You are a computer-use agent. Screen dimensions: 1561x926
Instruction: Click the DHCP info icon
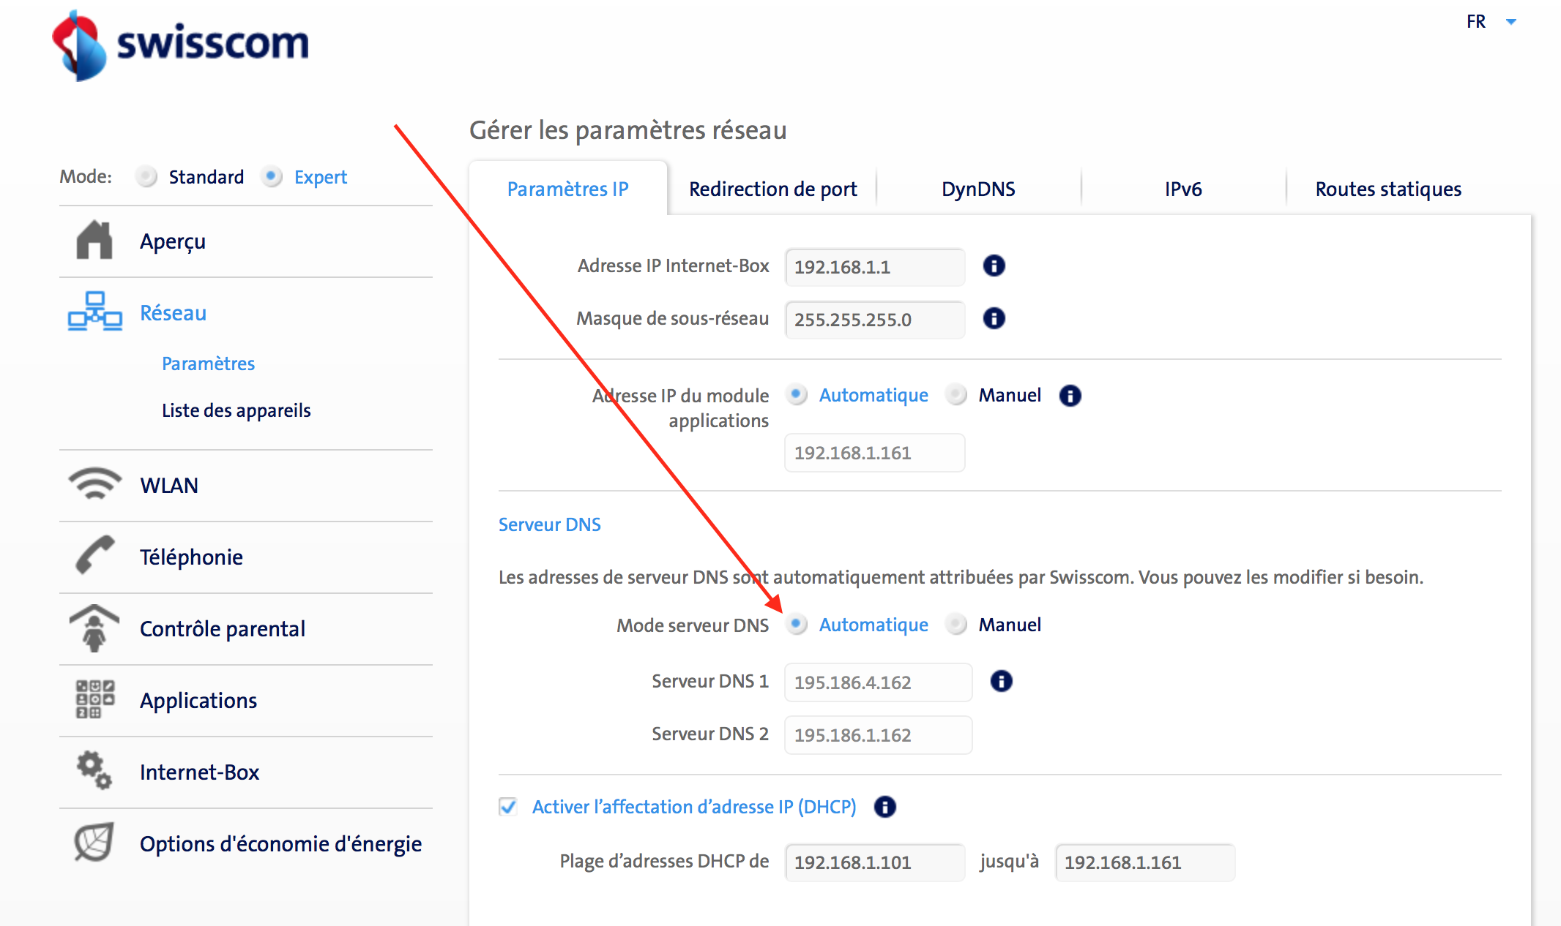(x=884, y=807)
